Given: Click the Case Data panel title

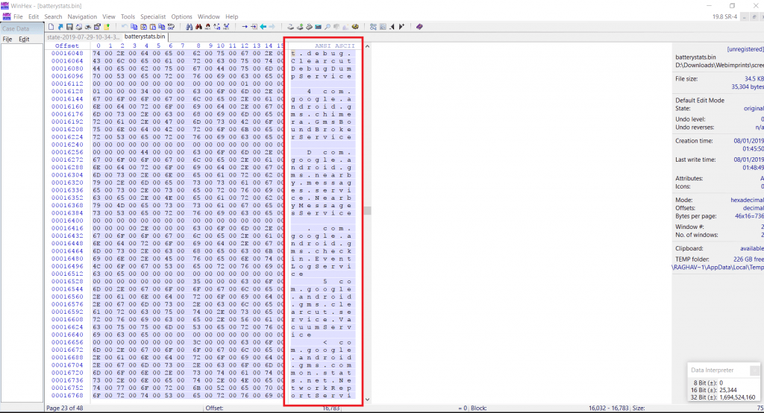Looking at the screenshot, I should (16, 29).
